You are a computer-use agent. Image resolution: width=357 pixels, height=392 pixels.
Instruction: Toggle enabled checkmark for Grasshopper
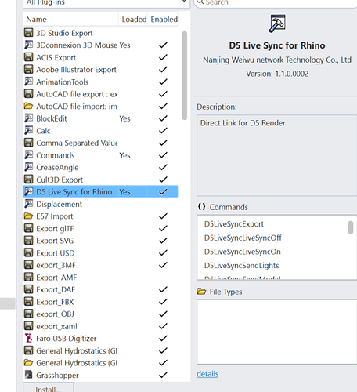point(163,375)
